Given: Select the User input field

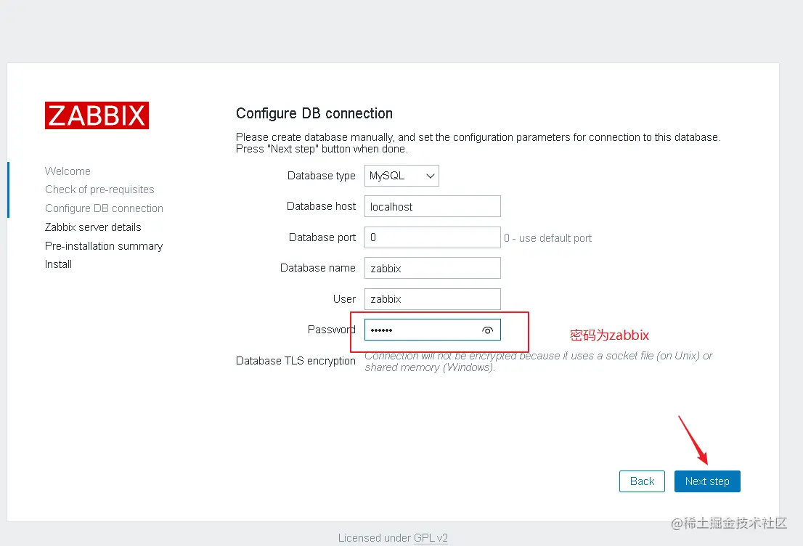Looking at the screenshot, I should coord(432,299).
